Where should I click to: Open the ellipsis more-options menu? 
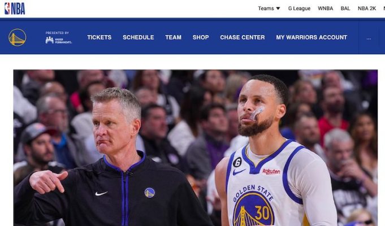tap(369, 38)
